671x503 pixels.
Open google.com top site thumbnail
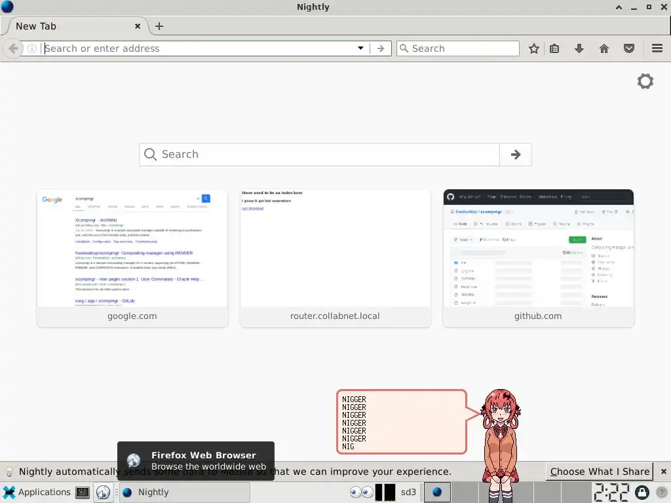[x=132, y=258]
